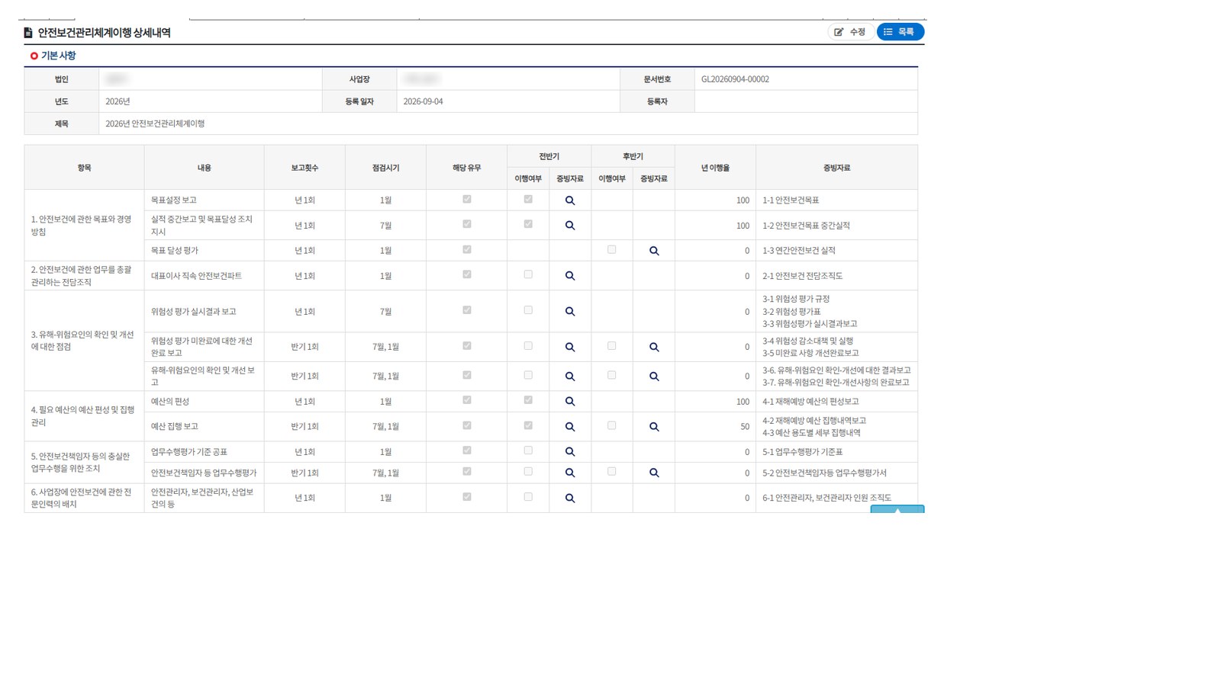Click evidence magnifier for 업무수행평가 기준 공표

pos(570,452)
